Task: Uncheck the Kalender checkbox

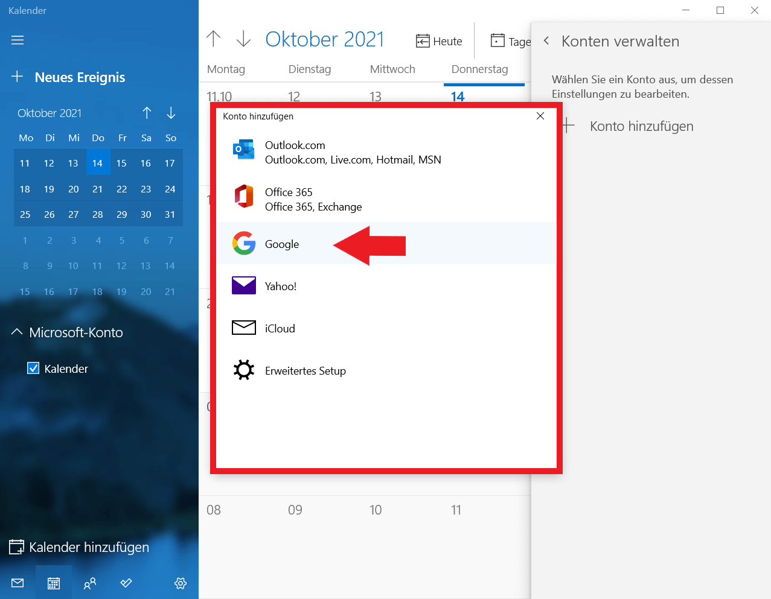Action: click(x=34, y=368)
